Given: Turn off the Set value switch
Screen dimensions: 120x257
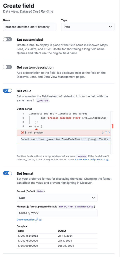Looking at the screenshot, I should (7, 91).
